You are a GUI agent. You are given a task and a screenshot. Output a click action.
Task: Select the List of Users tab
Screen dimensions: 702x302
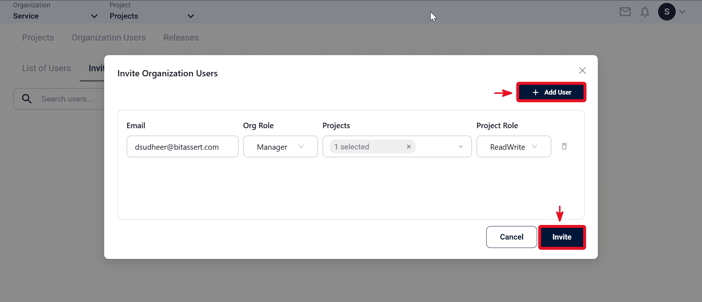(x=46, y=68)
